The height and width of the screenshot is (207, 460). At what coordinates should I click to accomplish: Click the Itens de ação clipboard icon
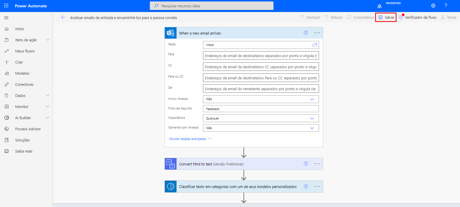(x=7, y=40)
